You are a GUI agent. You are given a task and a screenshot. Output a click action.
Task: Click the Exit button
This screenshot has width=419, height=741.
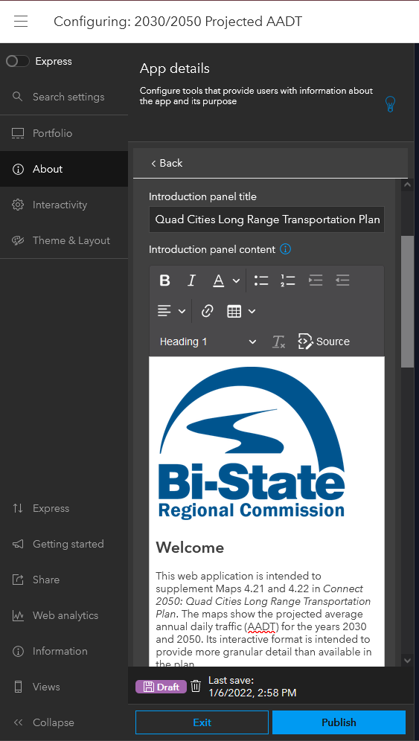(202, 722)
